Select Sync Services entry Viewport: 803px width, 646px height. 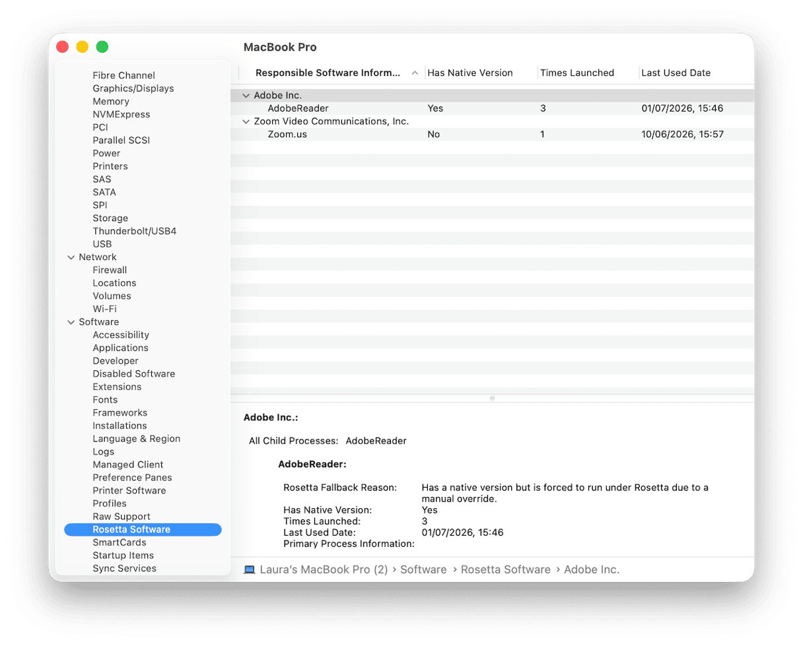(x=125, y=569)
